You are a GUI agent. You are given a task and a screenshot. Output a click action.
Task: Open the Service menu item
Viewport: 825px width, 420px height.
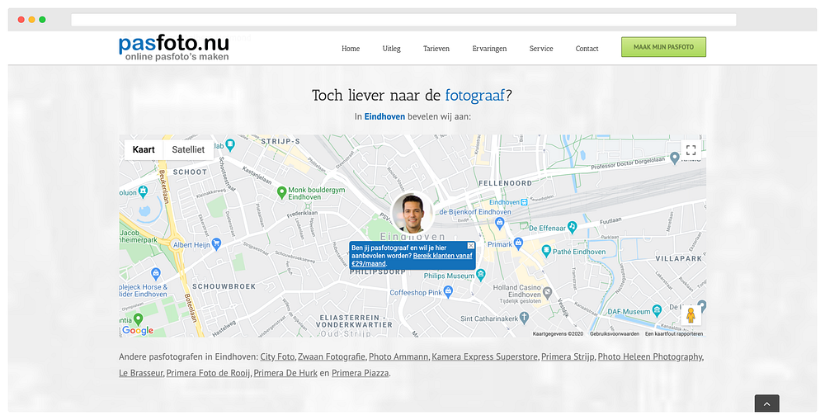[541, 49]
